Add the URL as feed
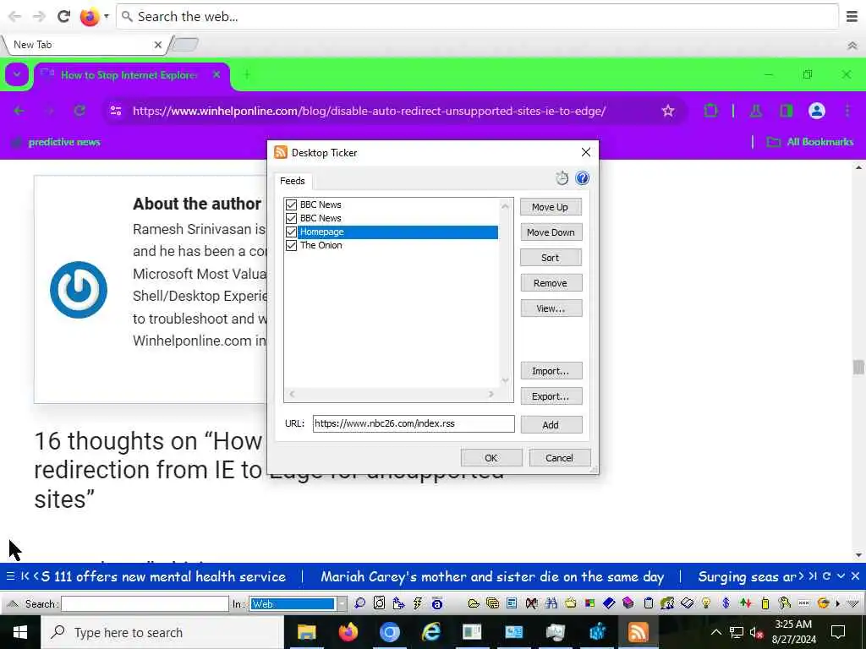Viewport: 866px width, 649px height. pyautogui.click(x=551, y=424)
